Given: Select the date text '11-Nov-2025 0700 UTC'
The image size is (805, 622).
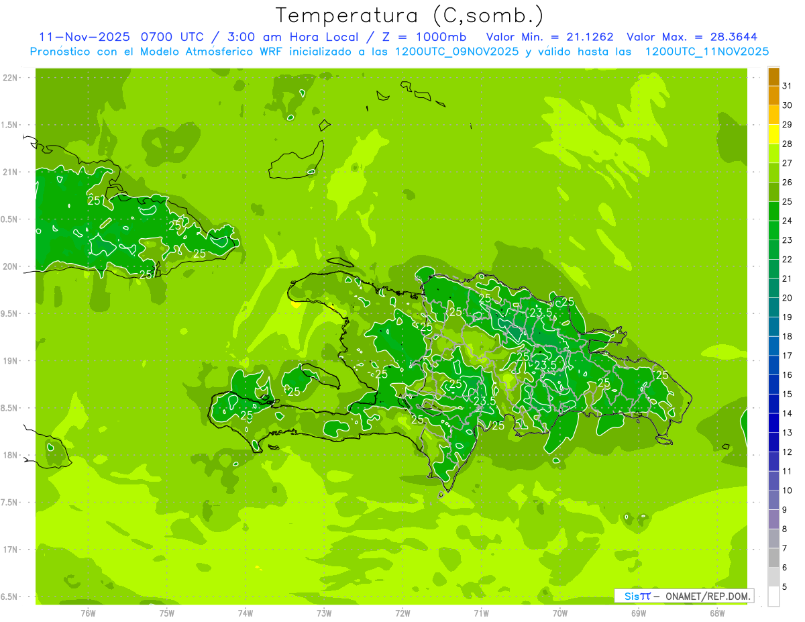Looking at the screenshot, I should pyautogui.click(x=123, y=37).
